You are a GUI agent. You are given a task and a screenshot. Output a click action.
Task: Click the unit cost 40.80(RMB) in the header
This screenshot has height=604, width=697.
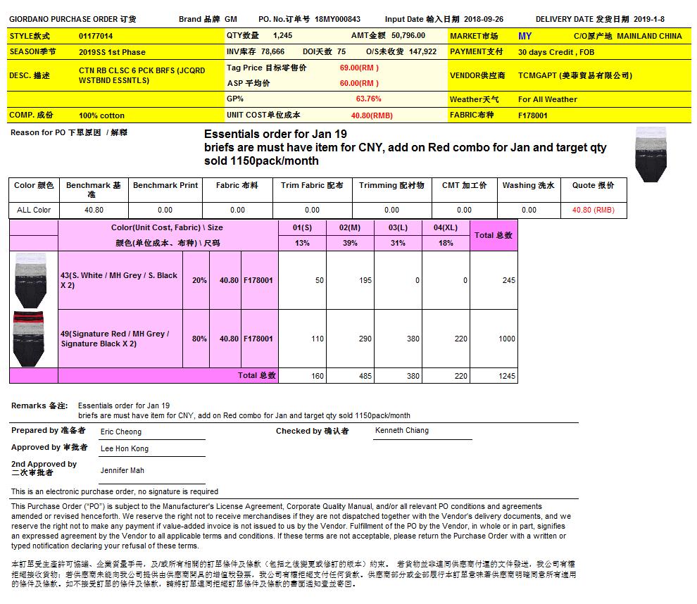[372, 115]
